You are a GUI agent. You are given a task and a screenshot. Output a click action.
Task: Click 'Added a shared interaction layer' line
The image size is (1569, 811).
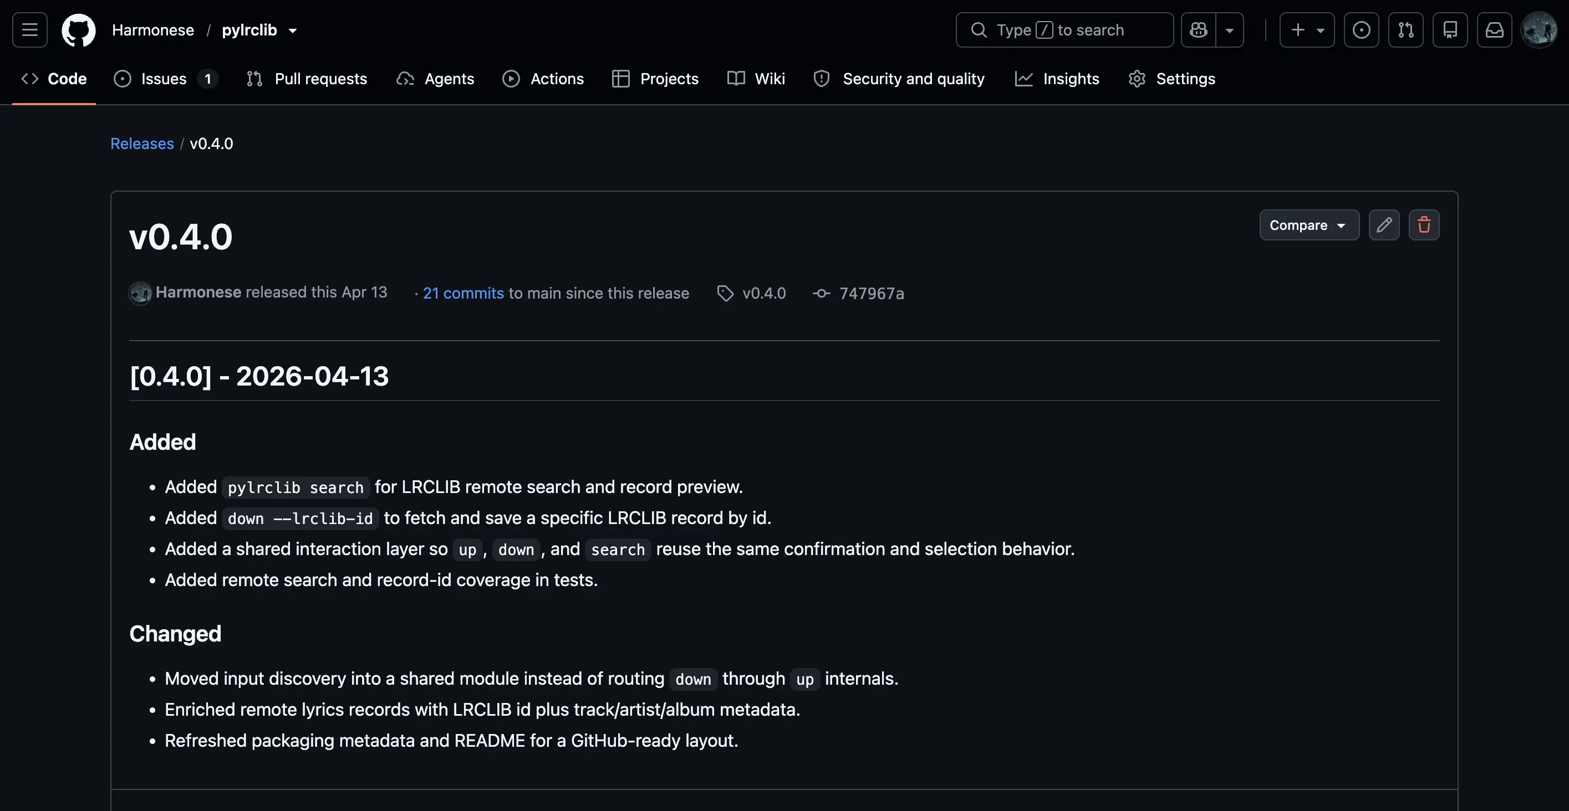coord(619,549)
